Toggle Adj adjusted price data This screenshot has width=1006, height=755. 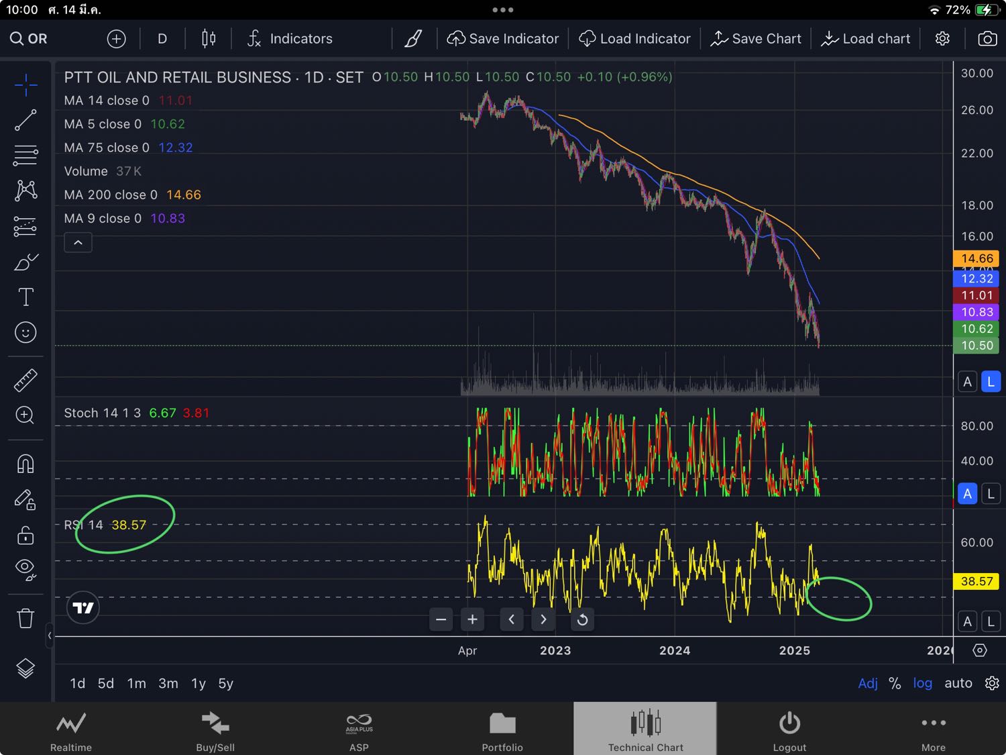[868, 683]
